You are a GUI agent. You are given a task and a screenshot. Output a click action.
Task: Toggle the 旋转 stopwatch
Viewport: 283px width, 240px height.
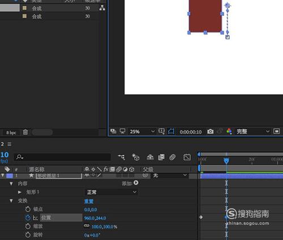(x=28, y=235)
